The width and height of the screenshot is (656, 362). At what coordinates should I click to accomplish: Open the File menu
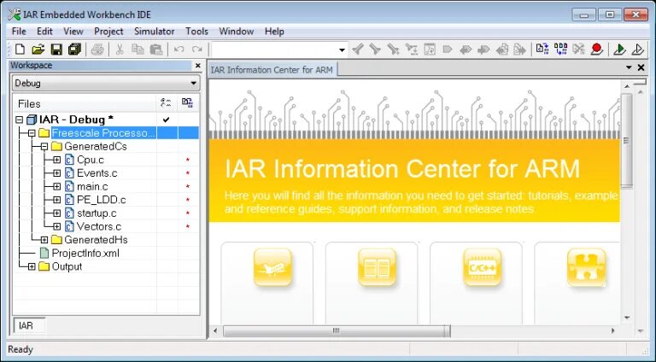[x=19, y=32]
